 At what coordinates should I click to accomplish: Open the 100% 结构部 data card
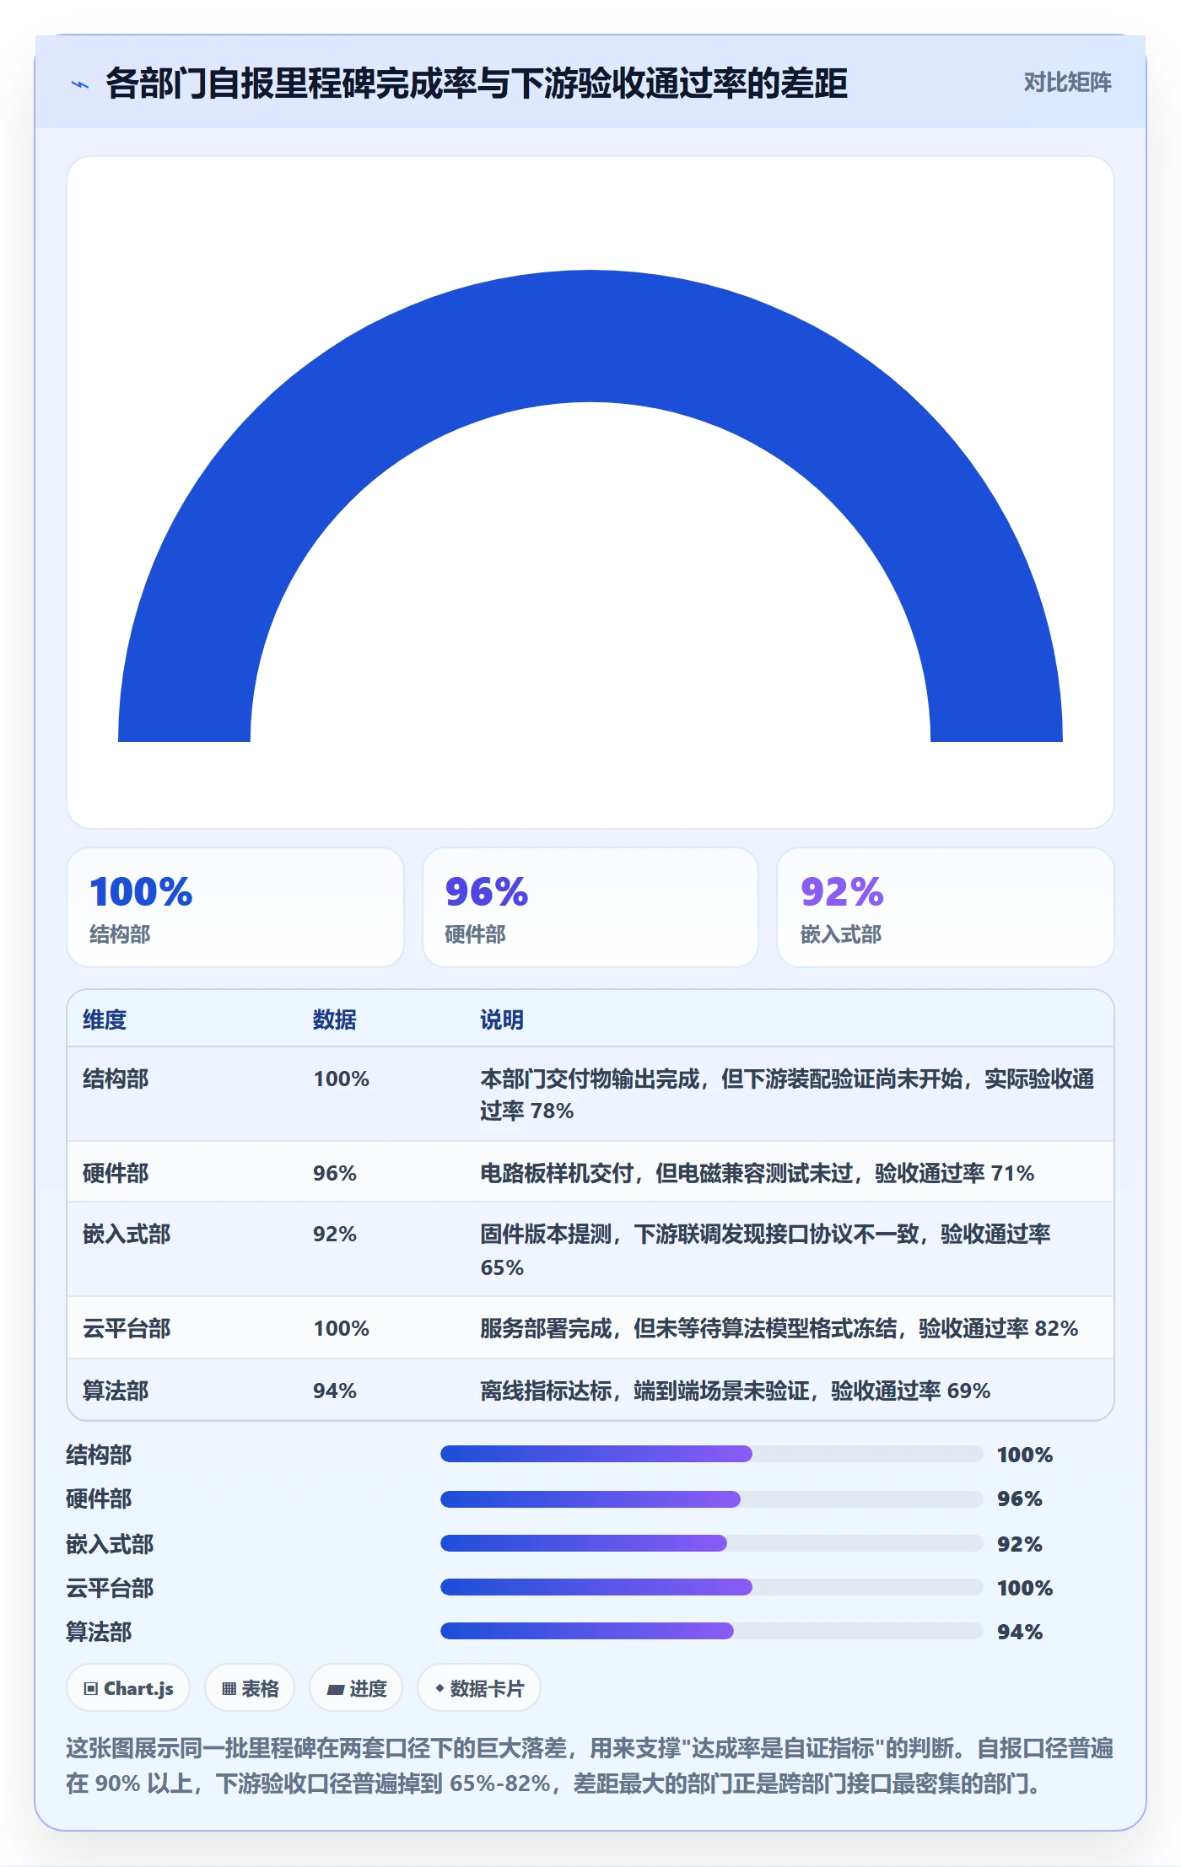[x=235, y=907]
